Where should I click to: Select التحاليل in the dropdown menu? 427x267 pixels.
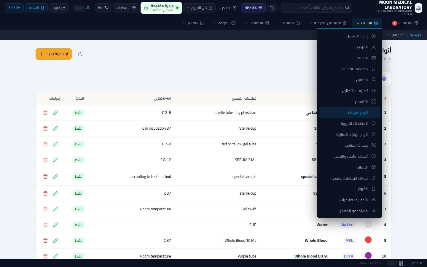pos(349,80)
